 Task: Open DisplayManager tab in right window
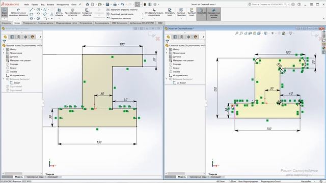point(195,37)
